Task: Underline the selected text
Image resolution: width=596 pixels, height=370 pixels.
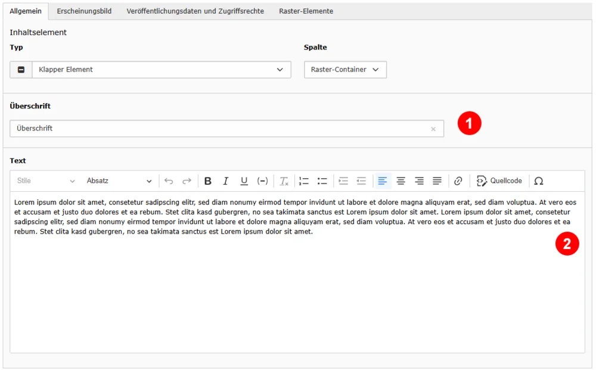Action: tap(244, 181)
